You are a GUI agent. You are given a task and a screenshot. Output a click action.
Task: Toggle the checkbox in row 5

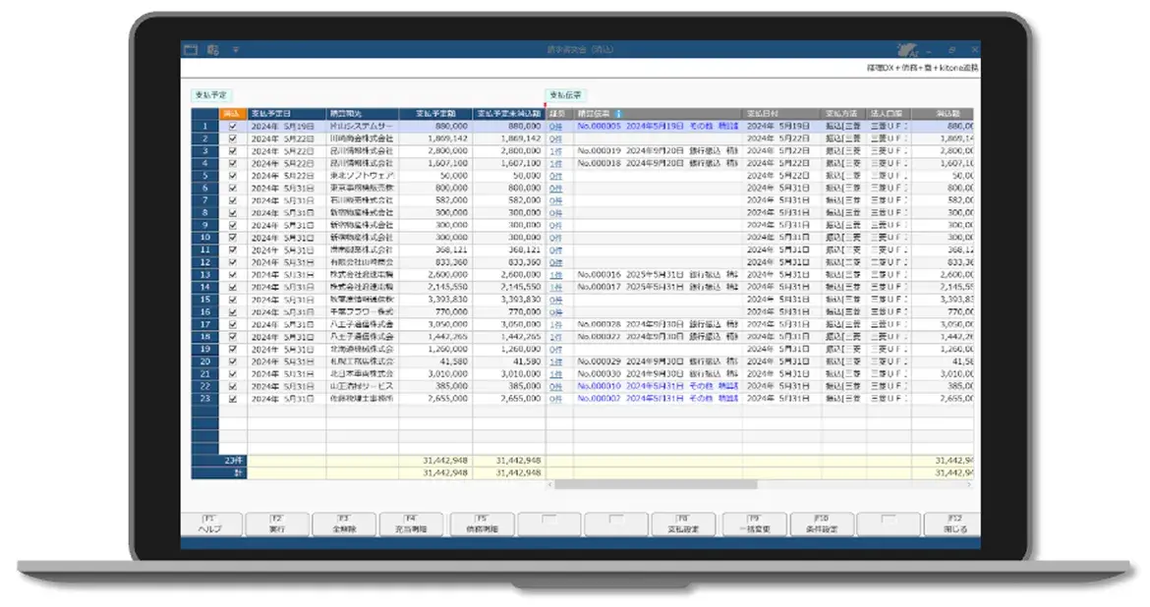[232, 176]
